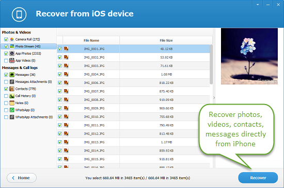
Task: Sort by the File Size column header
Action: pyautogui.click(x=166, y=41)
